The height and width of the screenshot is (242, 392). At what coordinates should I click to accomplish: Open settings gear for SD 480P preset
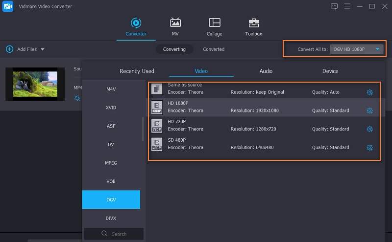tap(370, 148)
